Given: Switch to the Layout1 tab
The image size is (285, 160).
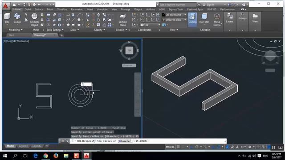Looking at the screenshot, I should coord(23,146).
